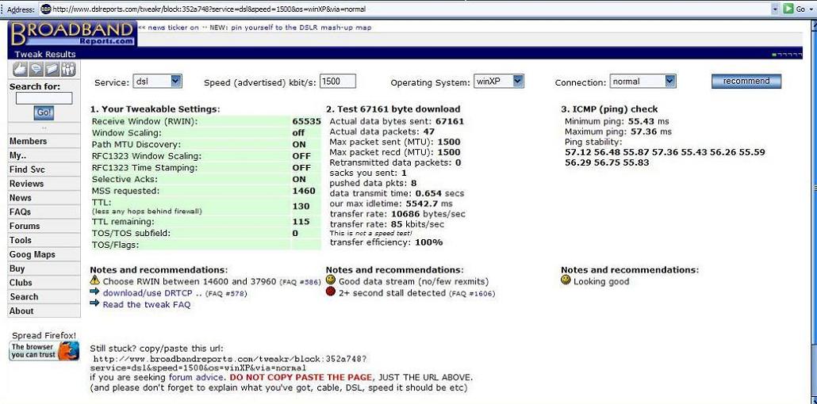
Task: Click the Path MTU Discovery ON row
Action: (205, 144)
